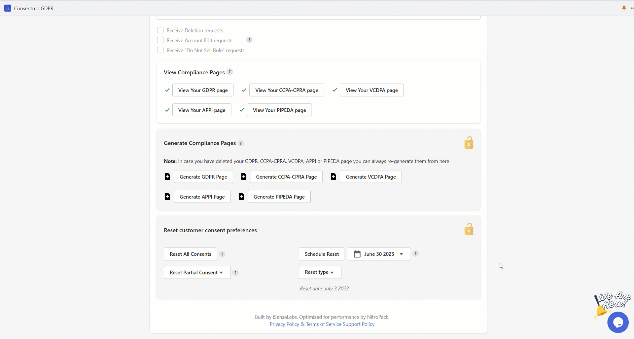Click the Schedule Reset button

point(322,254)
